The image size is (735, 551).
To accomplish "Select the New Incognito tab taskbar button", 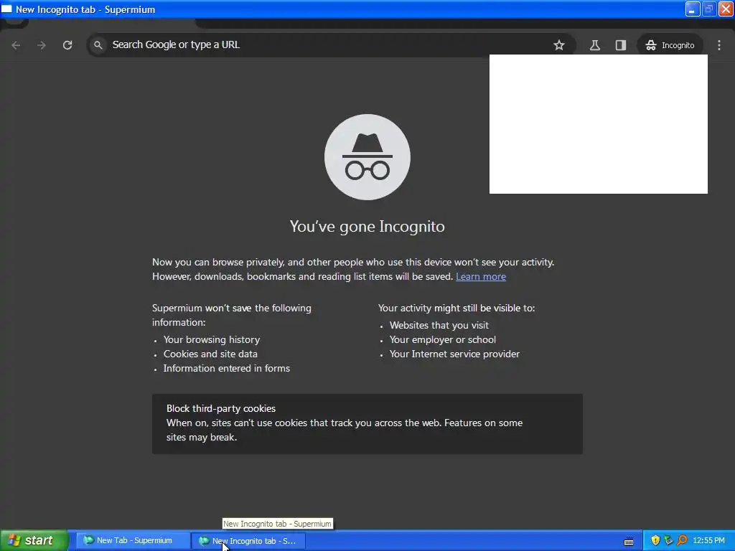I will pos(249,541).
